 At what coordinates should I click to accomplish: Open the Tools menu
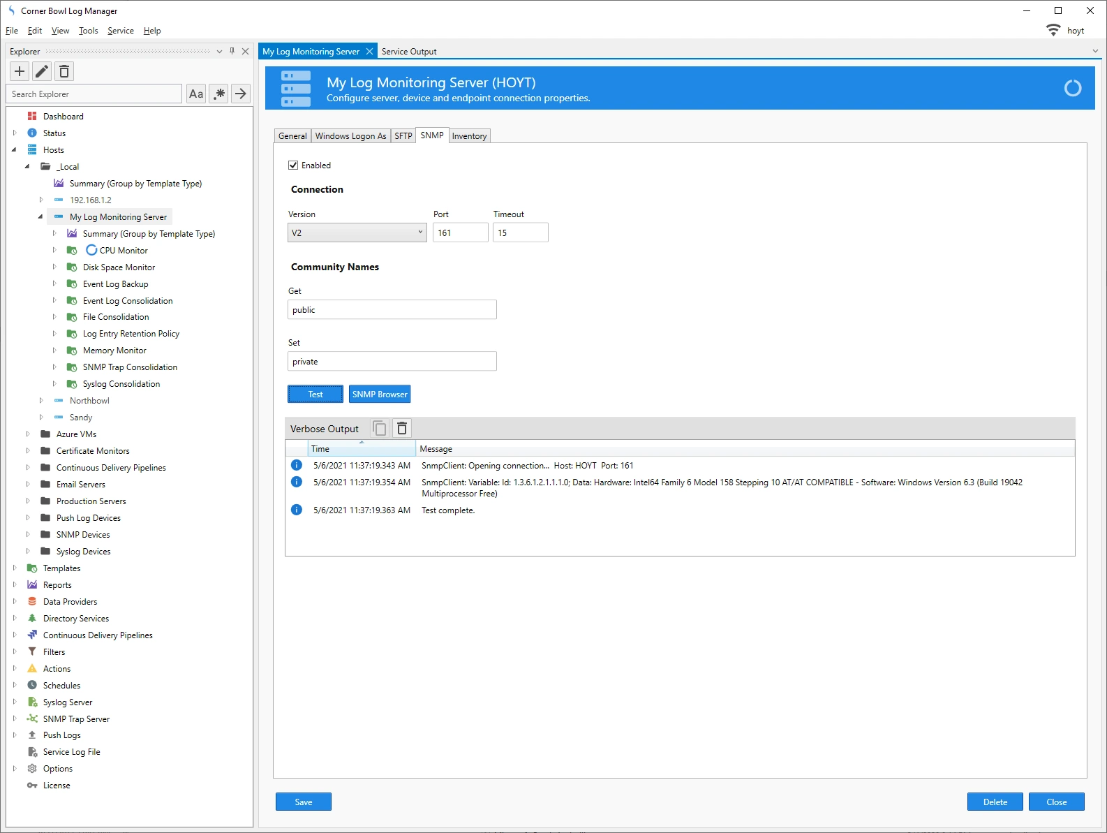tap(88, 31)
